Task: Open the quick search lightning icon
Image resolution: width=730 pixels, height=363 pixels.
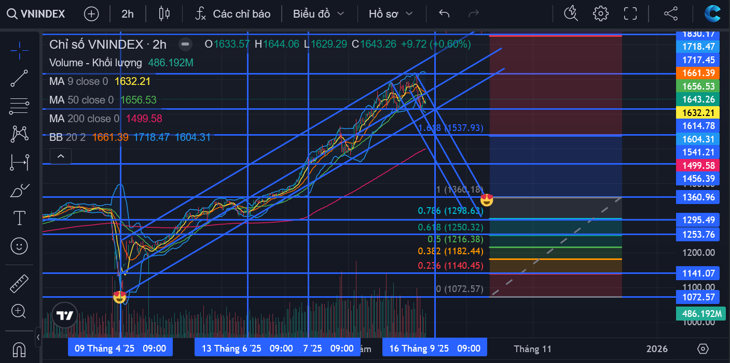Action: tap(571, 14)
